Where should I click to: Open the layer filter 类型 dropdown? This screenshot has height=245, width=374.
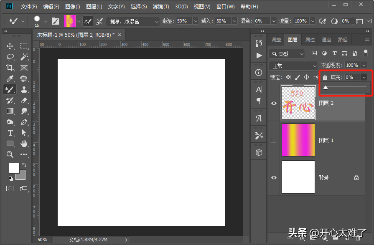click(301, 54)
